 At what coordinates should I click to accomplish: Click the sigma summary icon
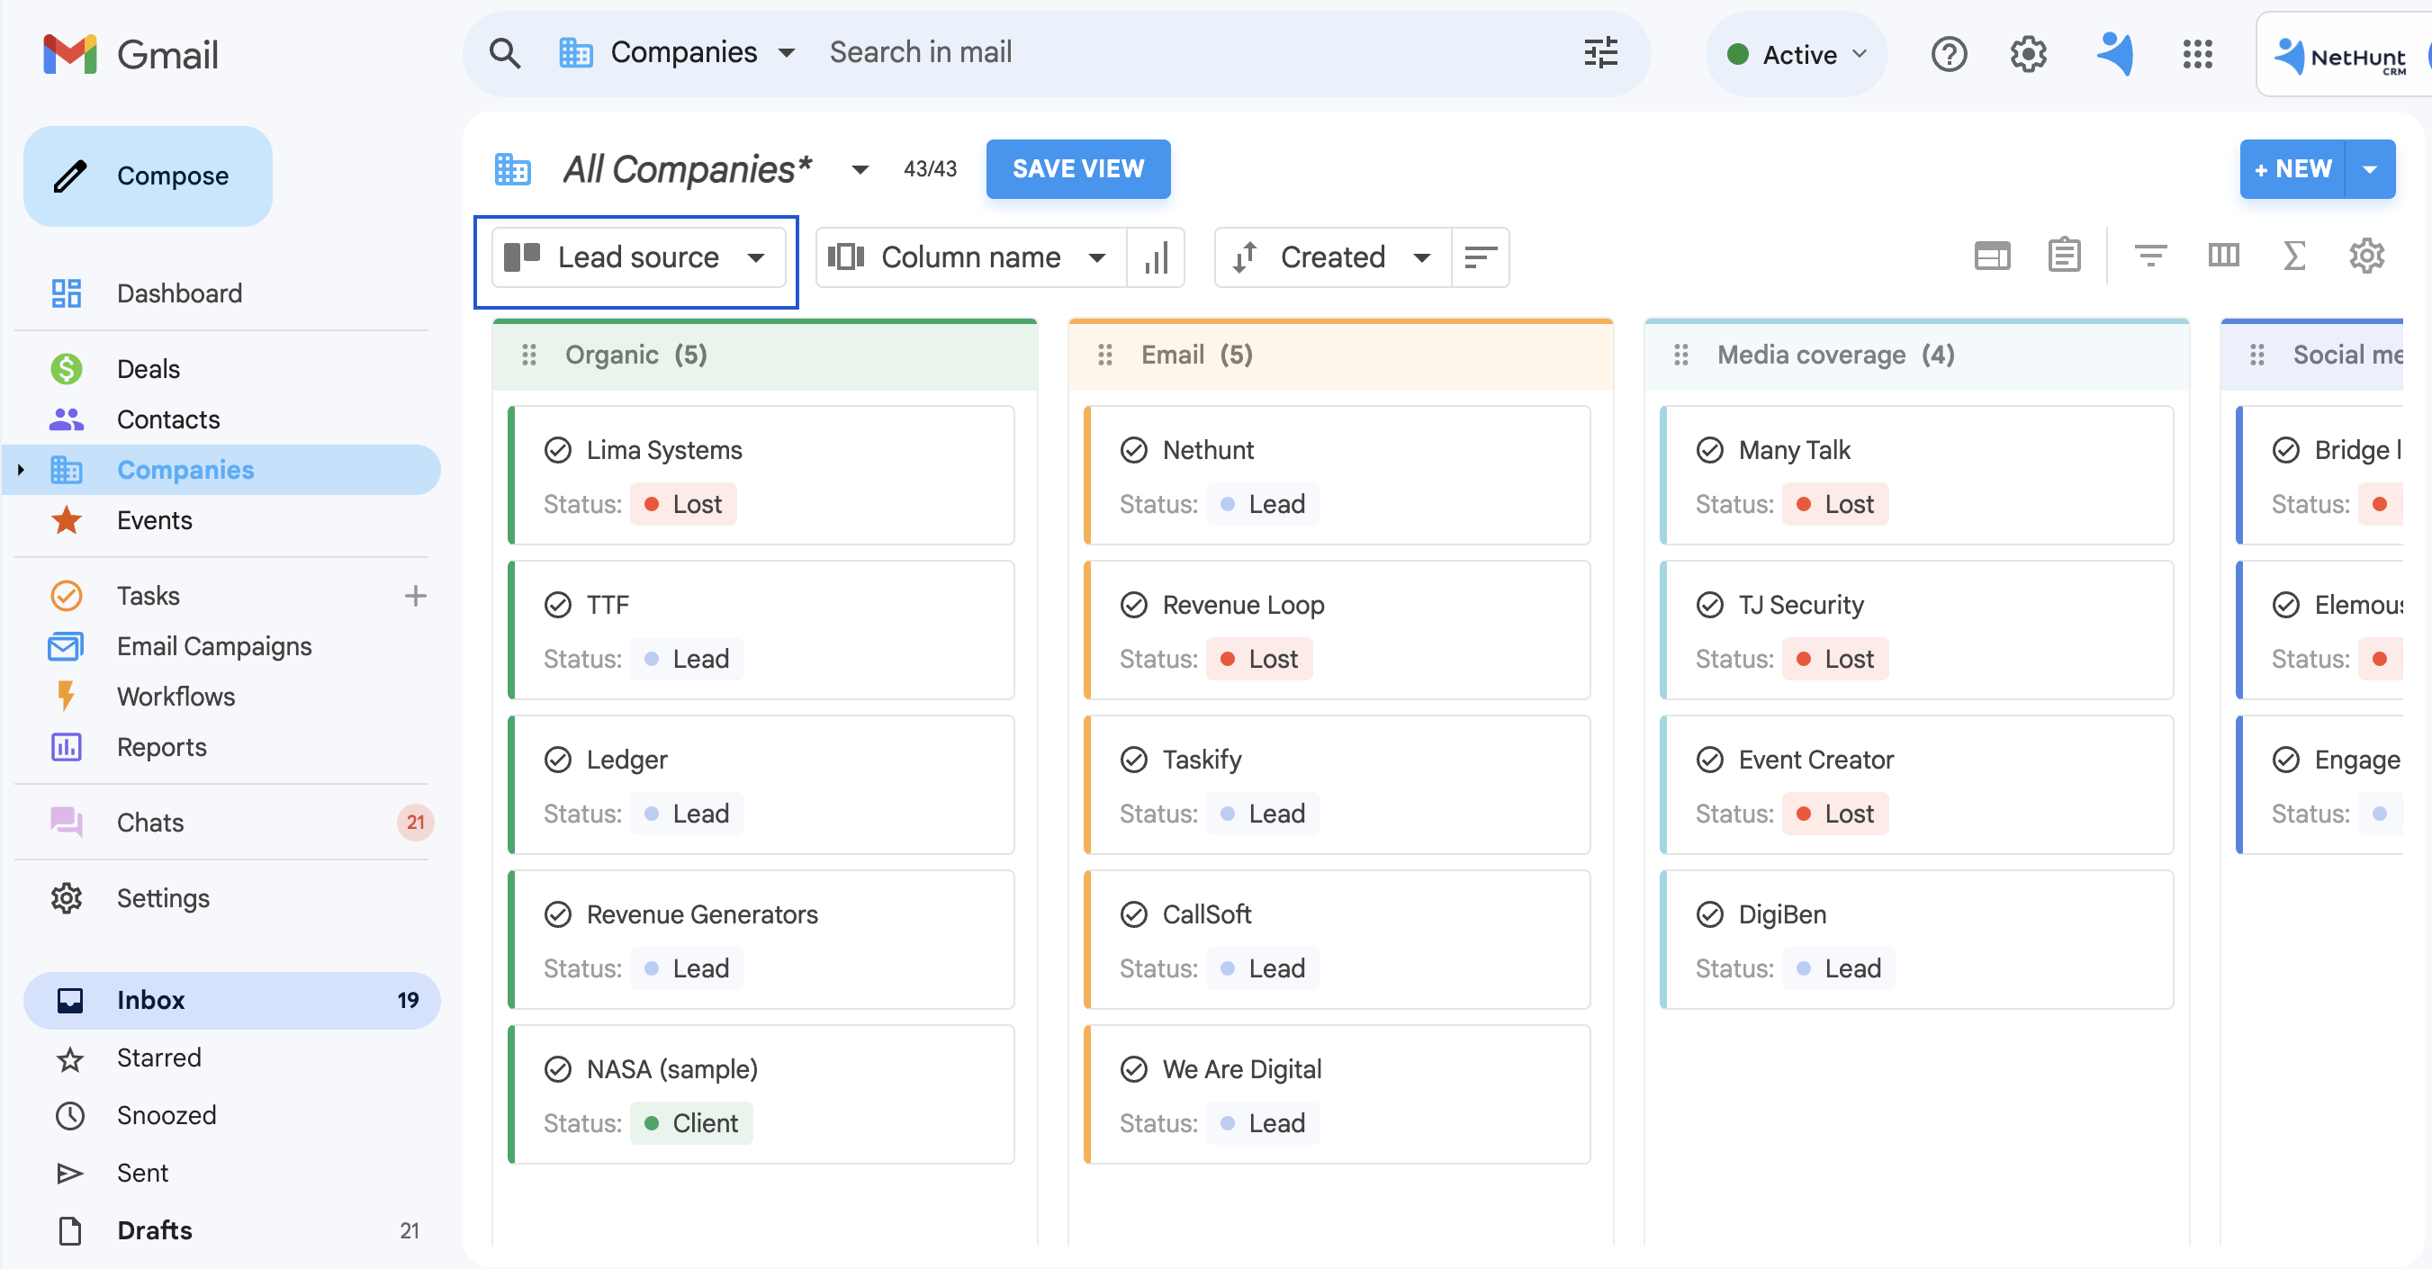pos(2294,255)
